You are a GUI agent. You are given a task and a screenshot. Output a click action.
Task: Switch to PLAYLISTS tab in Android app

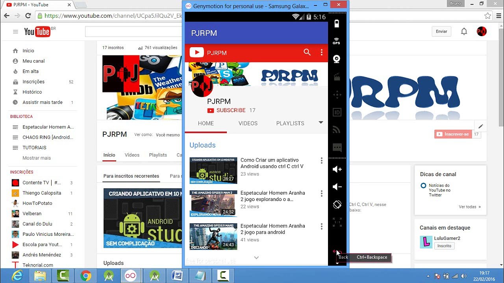290,123
